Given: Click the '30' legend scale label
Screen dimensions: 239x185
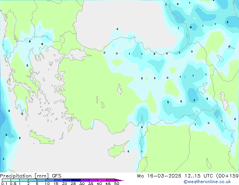Looking at the screenshot, I should pos(82,183).
